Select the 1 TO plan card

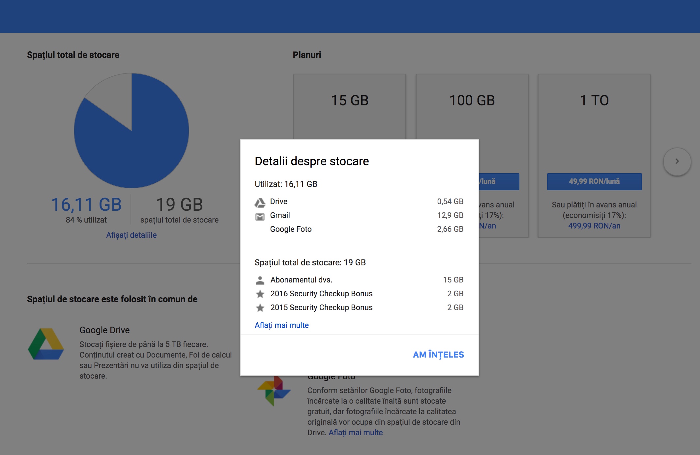point(594,155)
